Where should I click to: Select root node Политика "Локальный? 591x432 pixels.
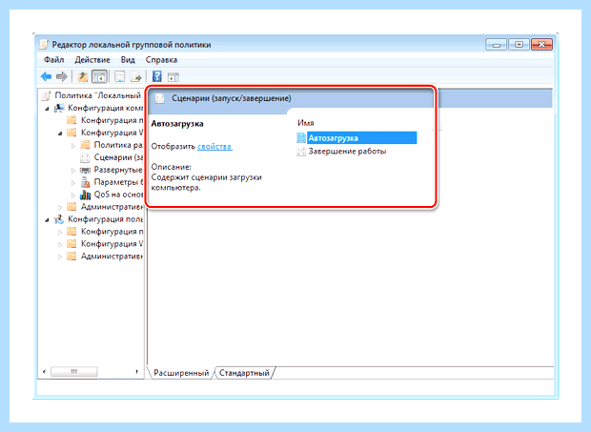click(97, 95)
